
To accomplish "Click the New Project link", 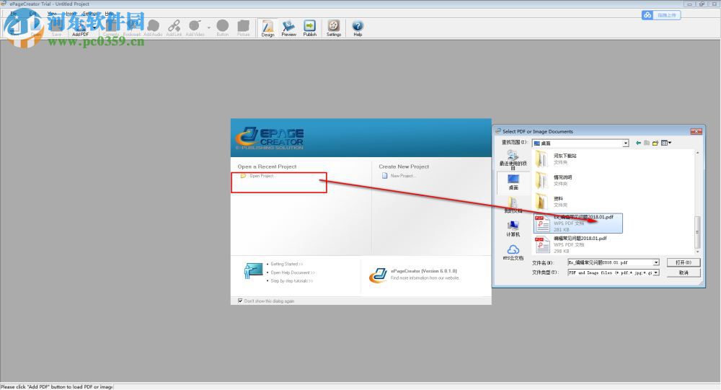I will pyautogui.click(x=403, y=176).
